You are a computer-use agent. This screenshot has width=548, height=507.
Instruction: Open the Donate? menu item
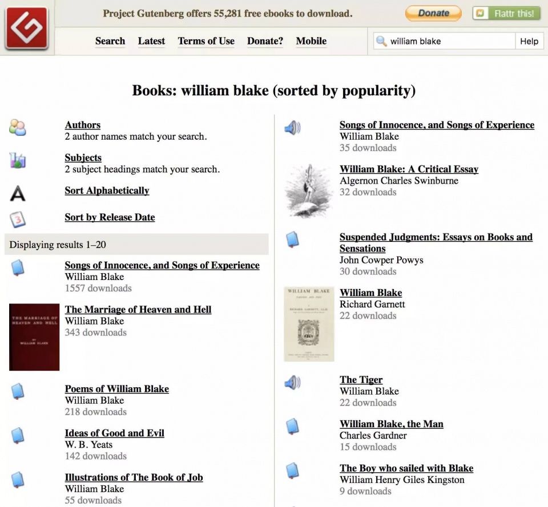[265, 41]
